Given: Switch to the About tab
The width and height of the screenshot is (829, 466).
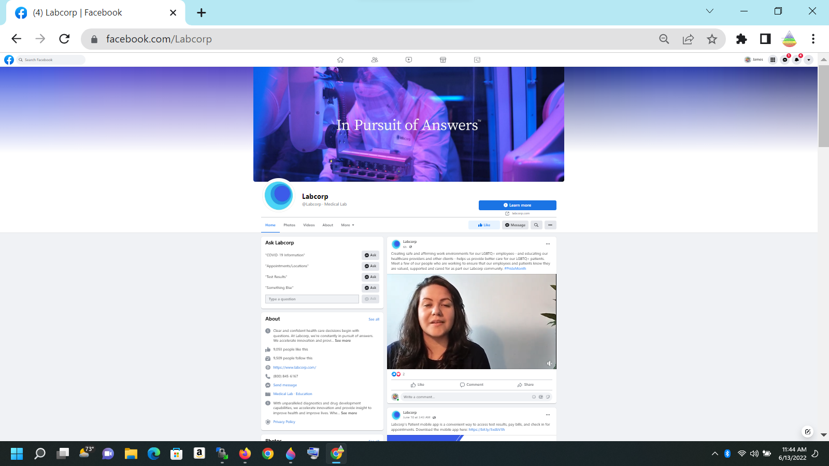Looking at the screenshot, I should tap(328, 225).
